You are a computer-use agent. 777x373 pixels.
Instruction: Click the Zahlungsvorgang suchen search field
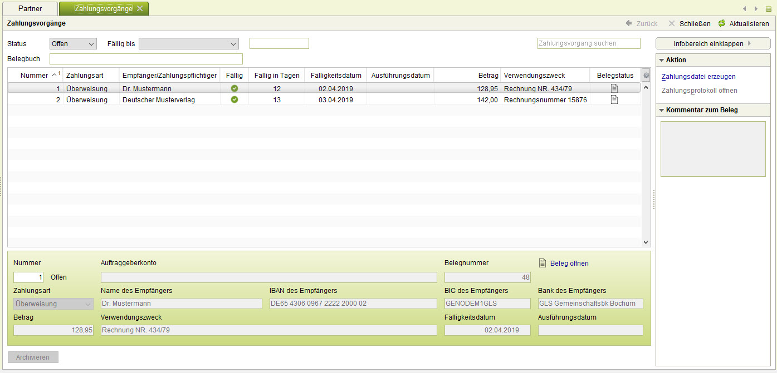pos(588,43)
